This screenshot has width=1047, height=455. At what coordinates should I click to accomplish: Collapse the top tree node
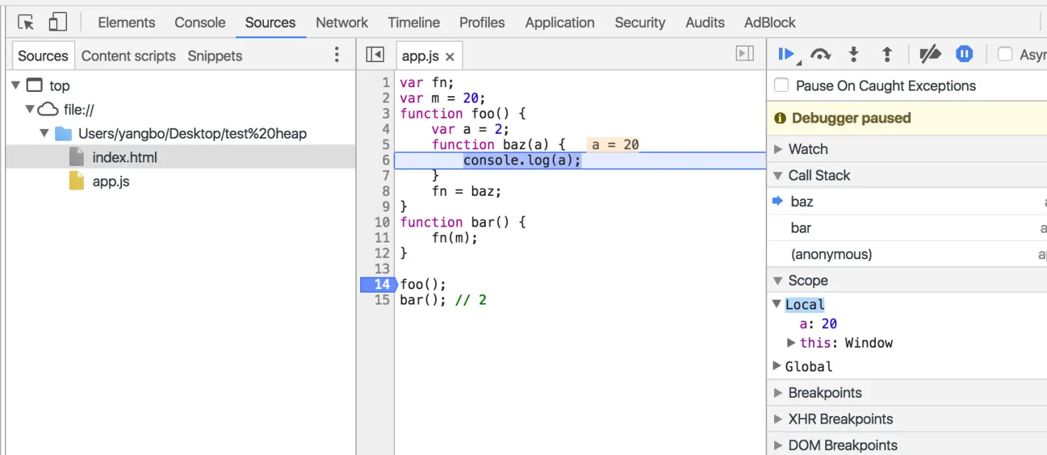[x=16, y=85]
